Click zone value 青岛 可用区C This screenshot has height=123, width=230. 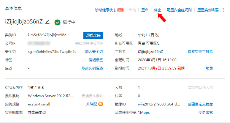click(148, 43)
